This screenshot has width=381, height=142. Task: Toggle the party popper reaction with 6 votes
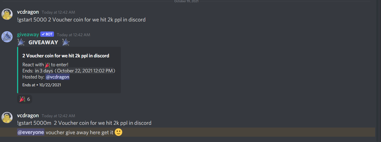point(25,99)
